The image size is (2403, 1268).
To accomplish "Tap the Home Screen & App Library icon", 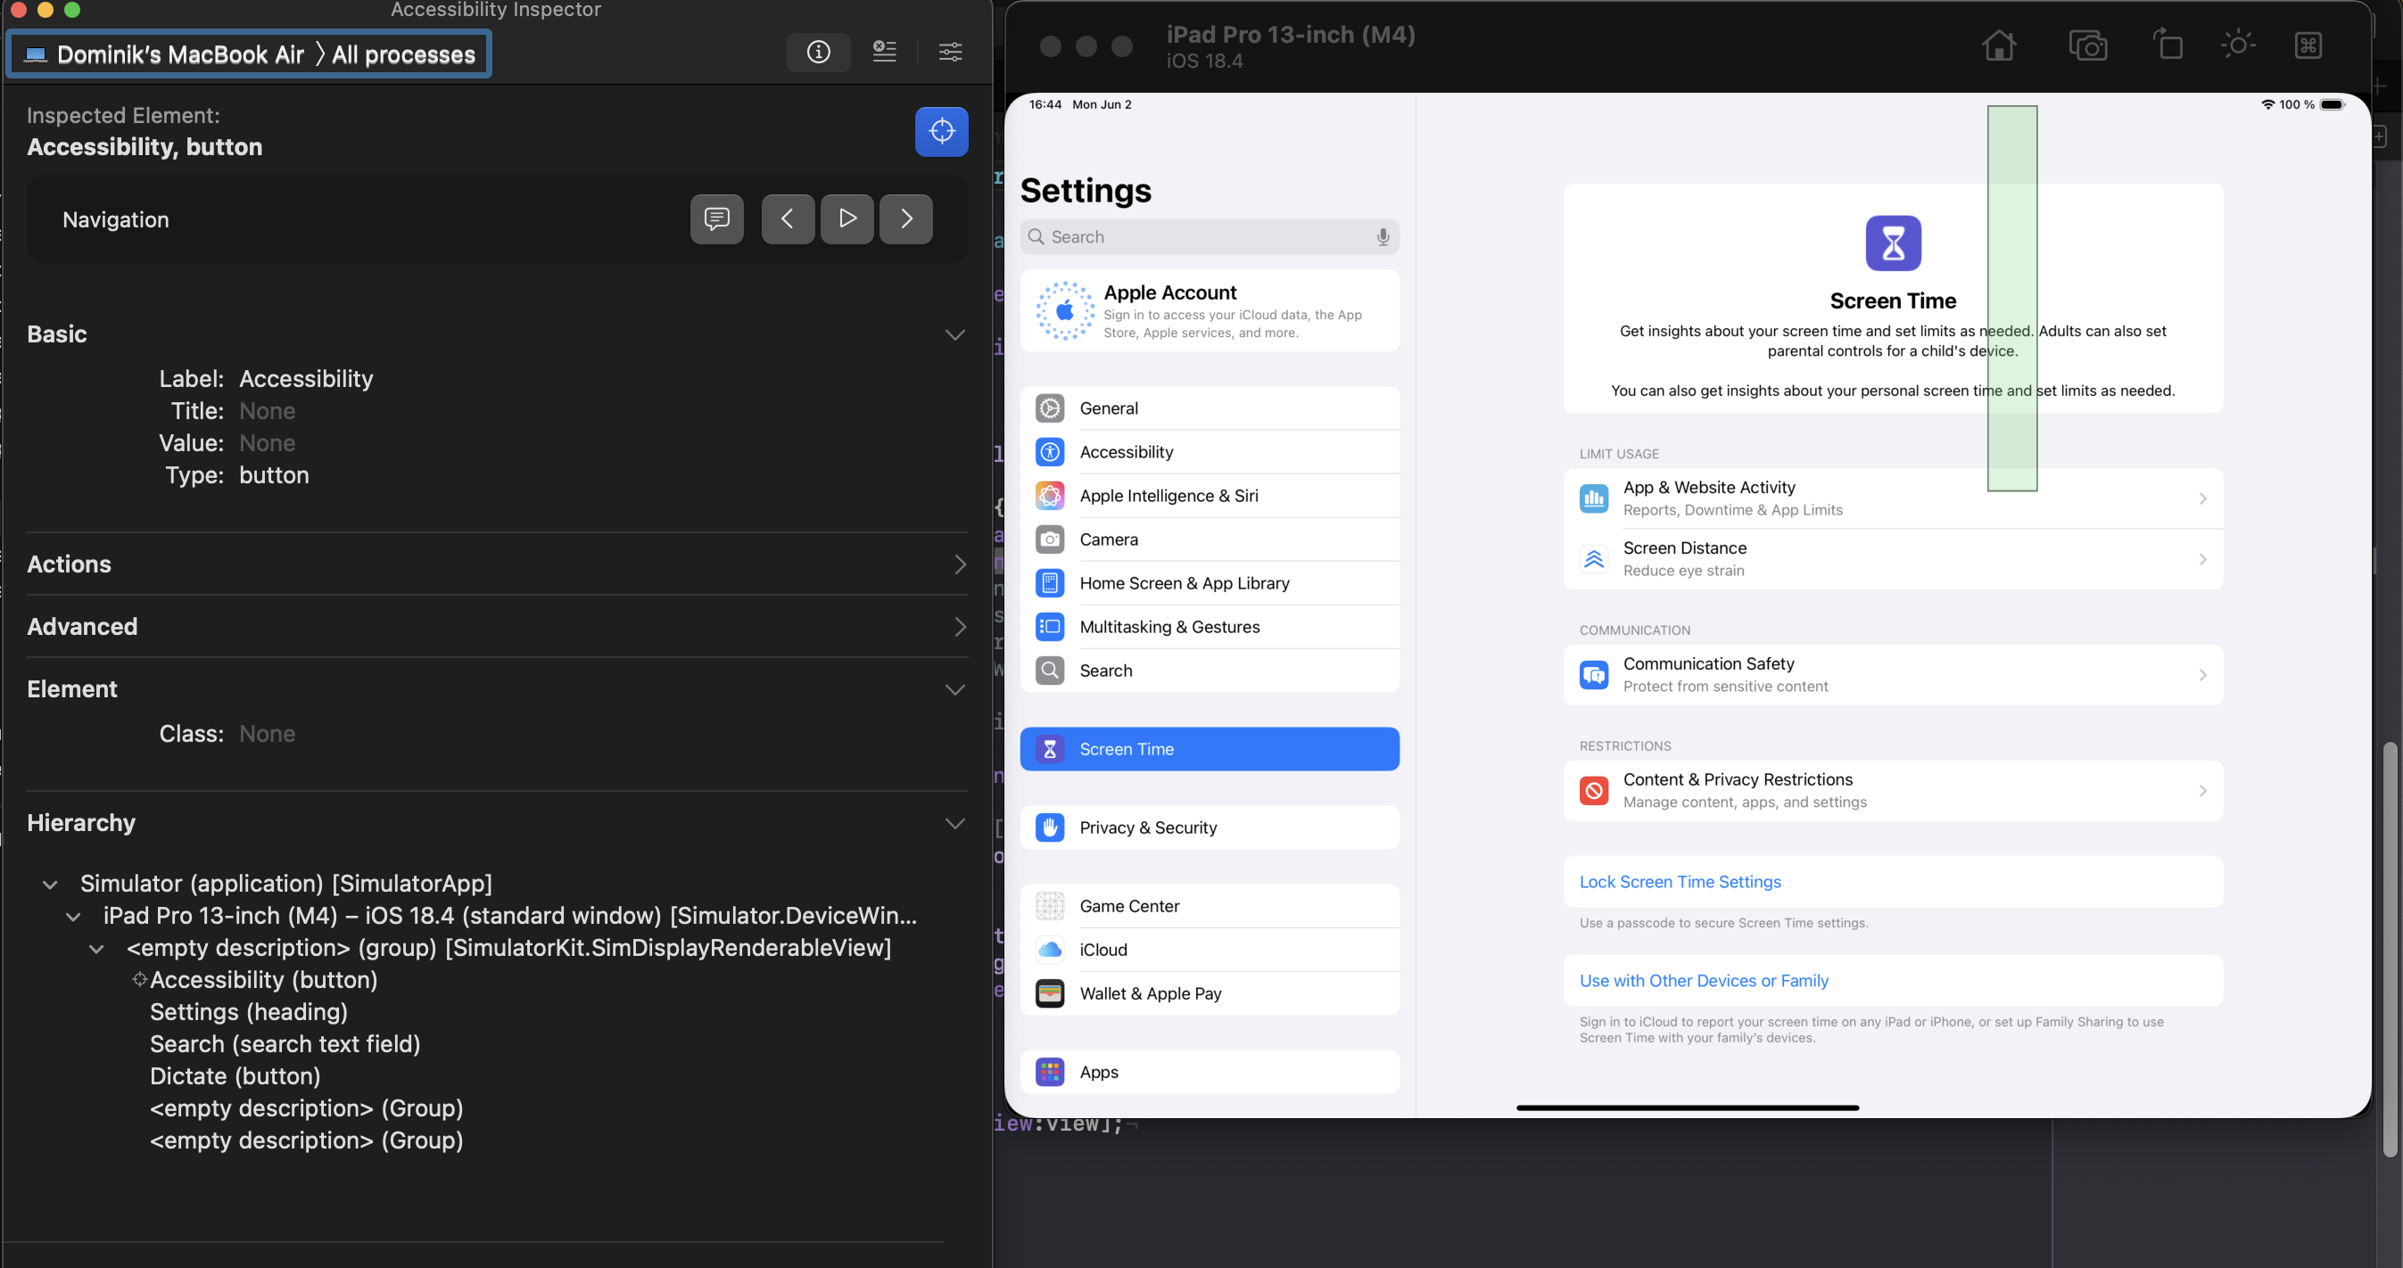I will (1050, 584).
